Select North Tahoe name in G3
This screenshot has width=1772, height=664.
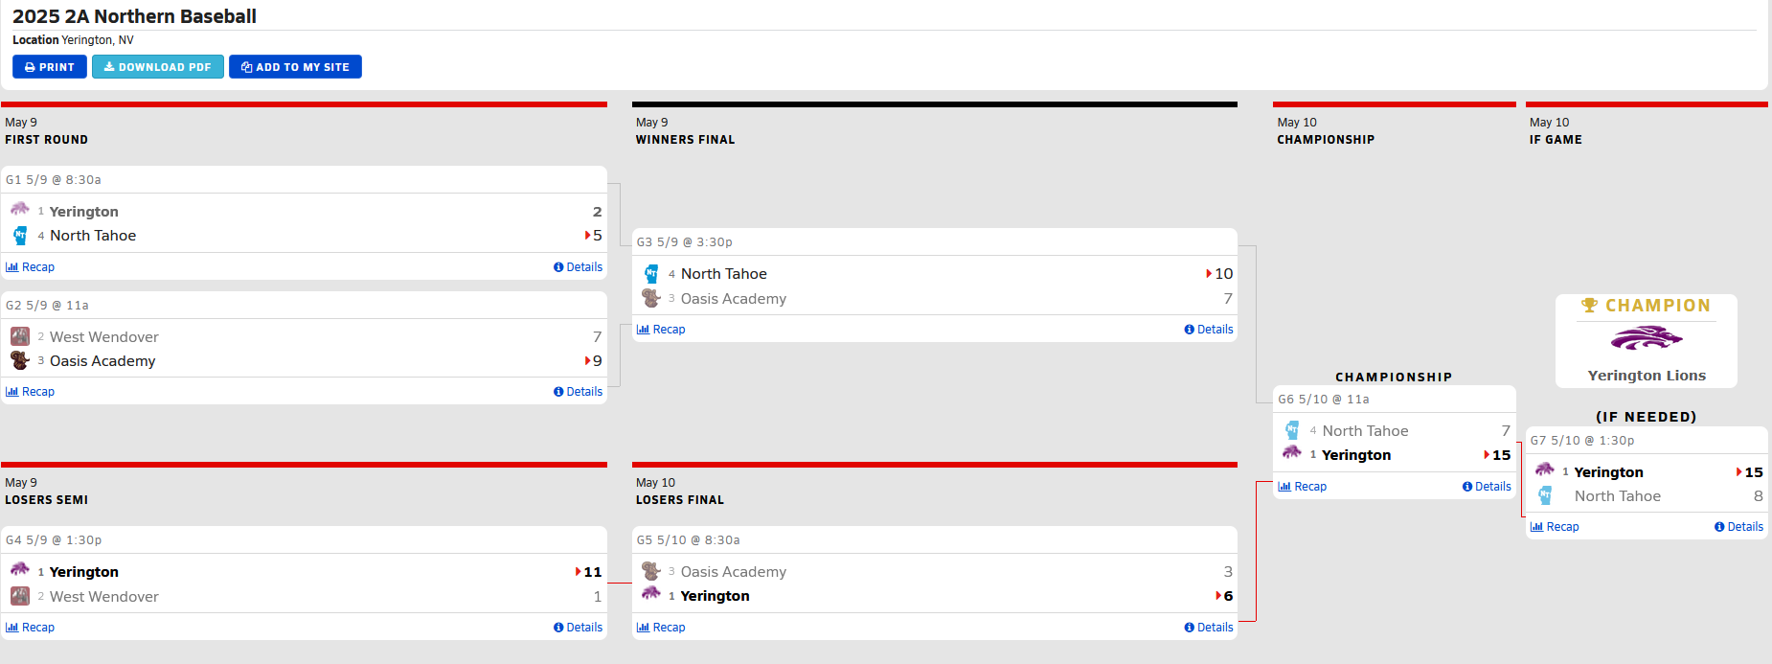[x=724, y=274]
